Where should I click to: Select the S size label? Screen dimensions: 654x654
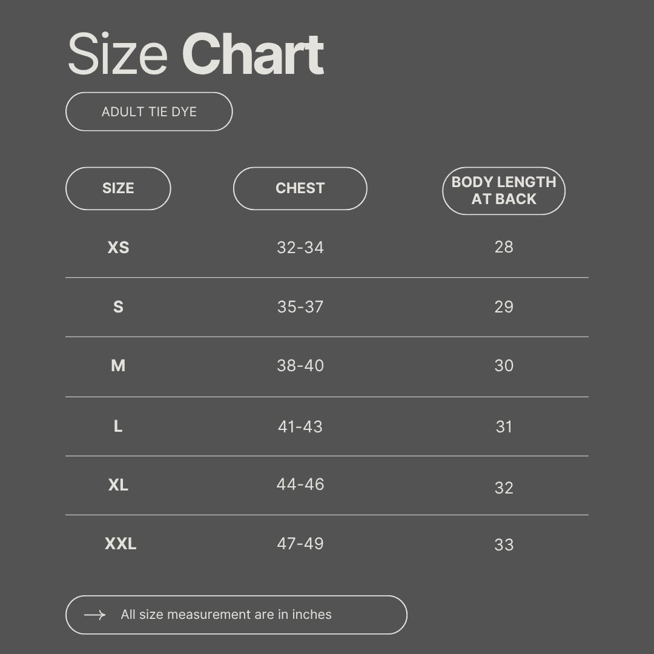pyautogui.click(x=118, y=307)
